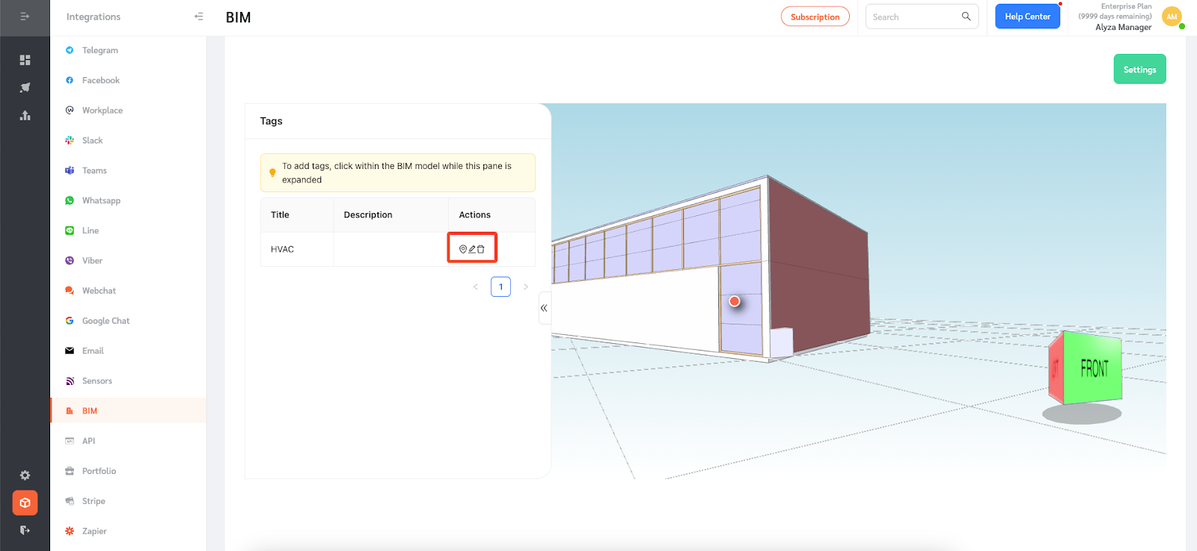Click the Description column header
Viewport: 1197px width, 551px height.
(391, 215)
